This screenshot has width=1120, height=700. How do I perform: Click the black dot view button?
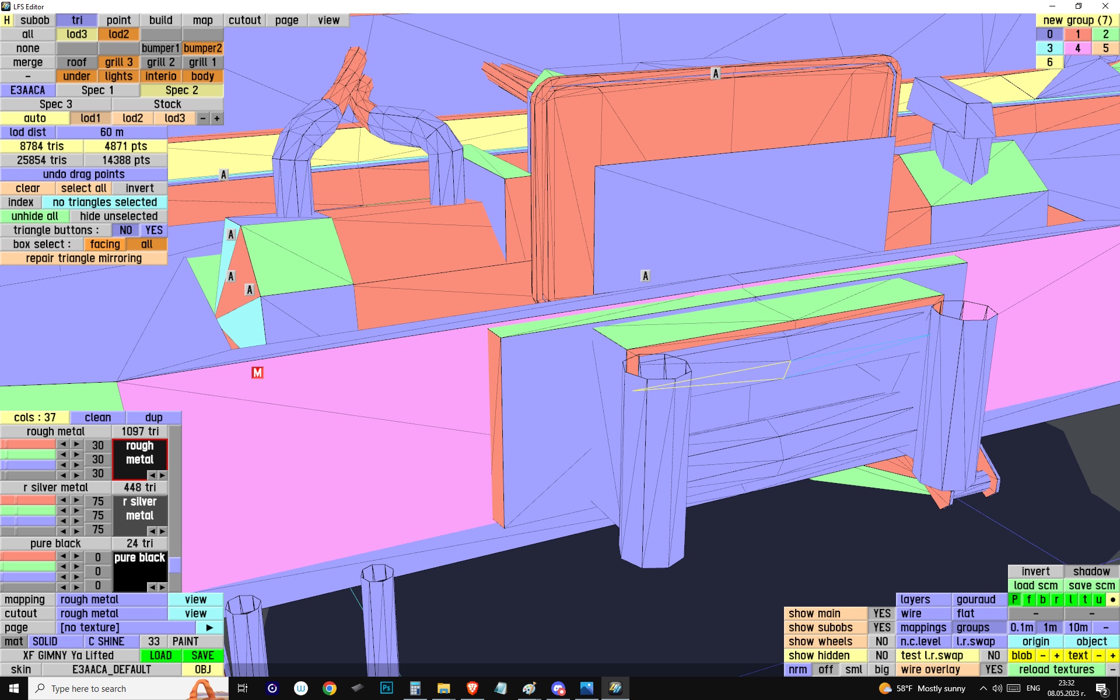pos(1112,600)
